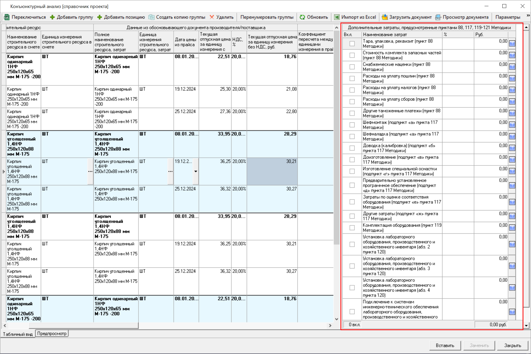Screen dimensions: 531x354
Task: Click the Просмотр документа icon
Action: pos(438,17)
